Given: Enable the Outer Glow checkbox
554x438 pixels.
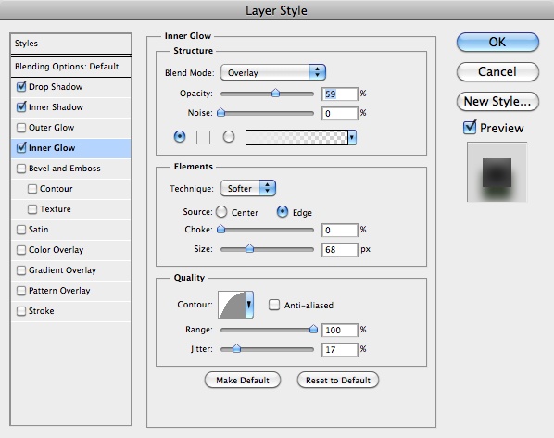Looking at the screenshot, I should [x=21, y=128].
